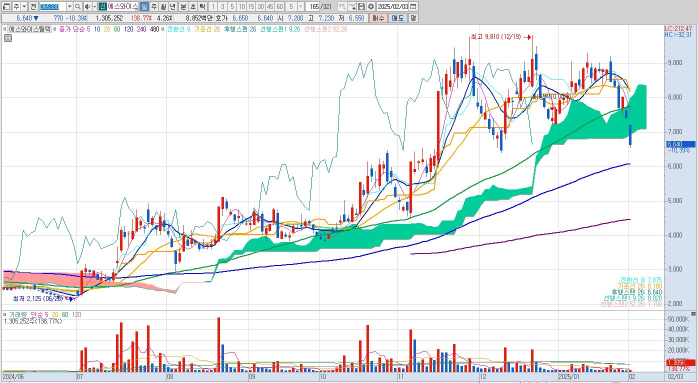Switch to the 년 yearly chart period
Image resolution: width=698 pixels, height=383 pixels.
click(172, 6)
